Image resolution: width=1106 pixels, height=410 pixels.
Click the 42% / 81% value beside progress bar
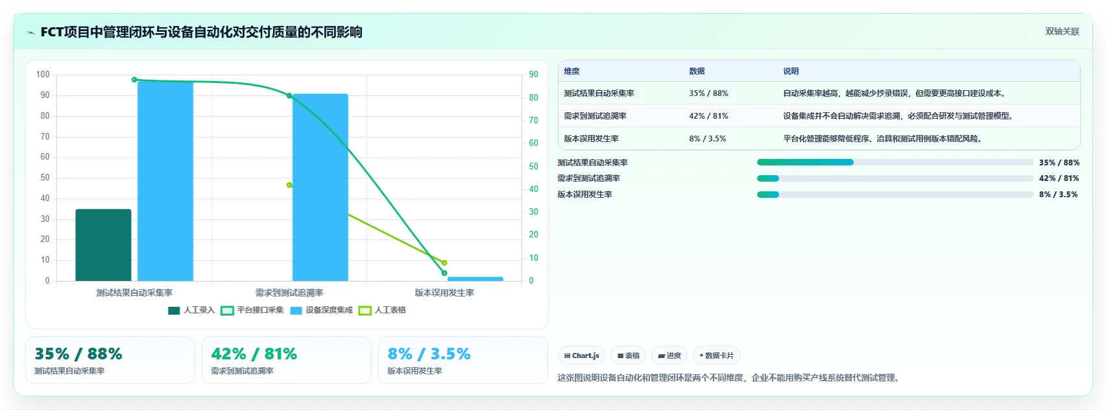click(x=1059, y=178)
